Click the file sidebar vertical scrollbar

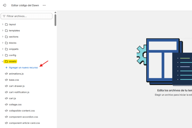click(55, 19)
